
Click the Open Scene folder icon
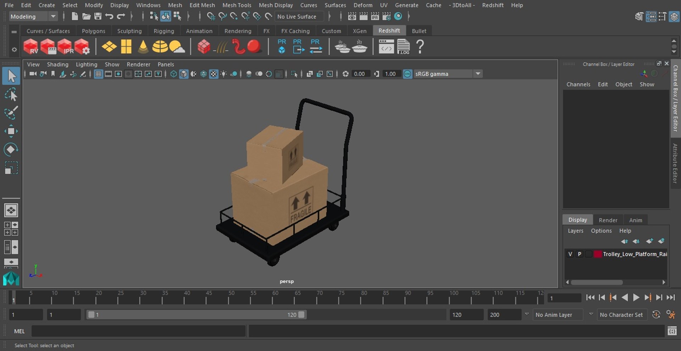86,16
